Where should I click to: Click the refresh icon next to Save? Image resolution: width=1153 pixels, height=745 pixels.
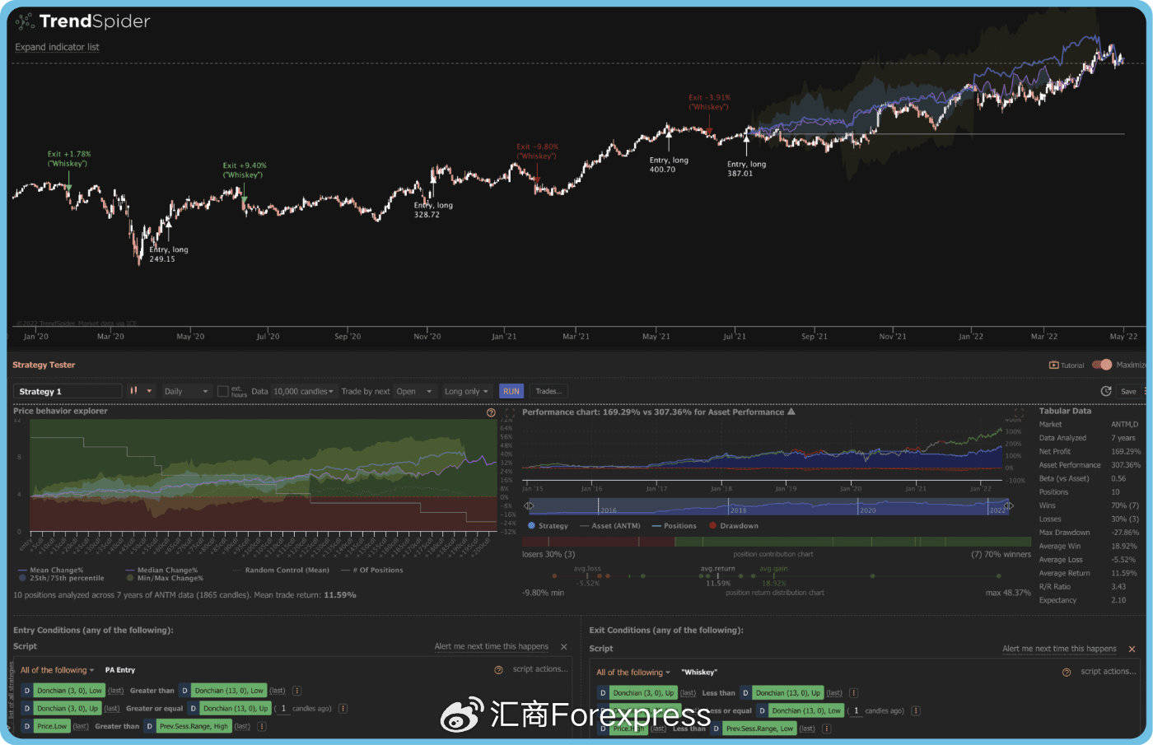1106,391
